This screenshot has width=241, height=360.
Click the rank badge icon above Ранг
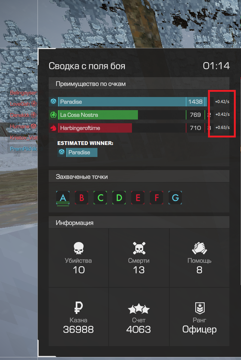coord(200,308)
